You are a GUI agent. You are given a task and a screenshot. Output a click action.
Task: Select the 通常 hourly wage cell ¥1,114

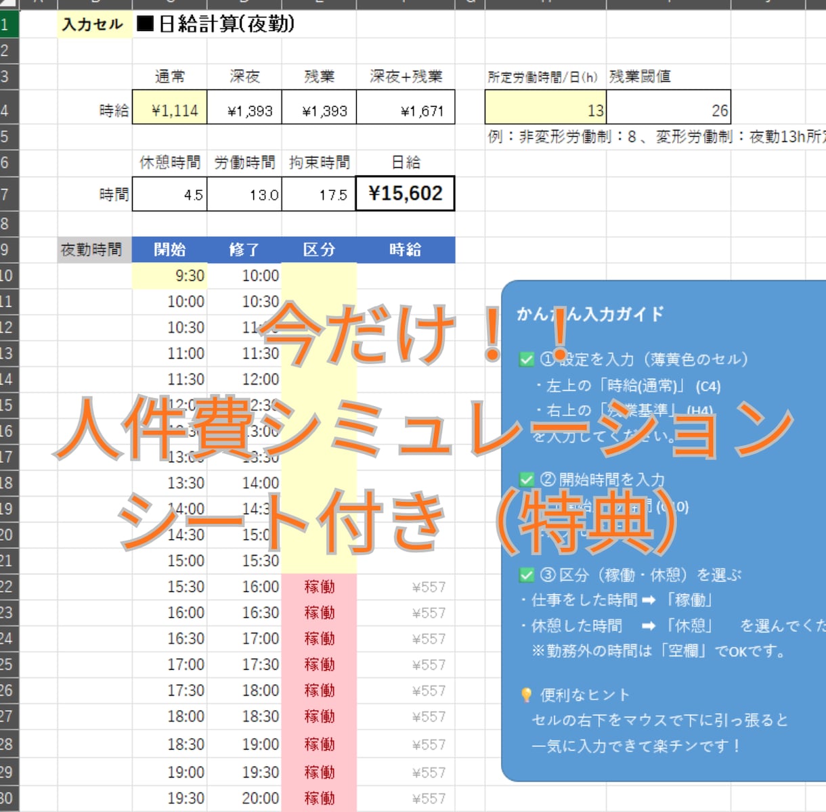tap(169, 107)
